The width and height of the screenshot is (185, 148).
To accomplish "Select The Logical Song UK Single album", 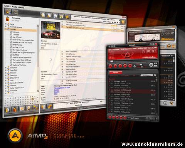I will point(22,60).
